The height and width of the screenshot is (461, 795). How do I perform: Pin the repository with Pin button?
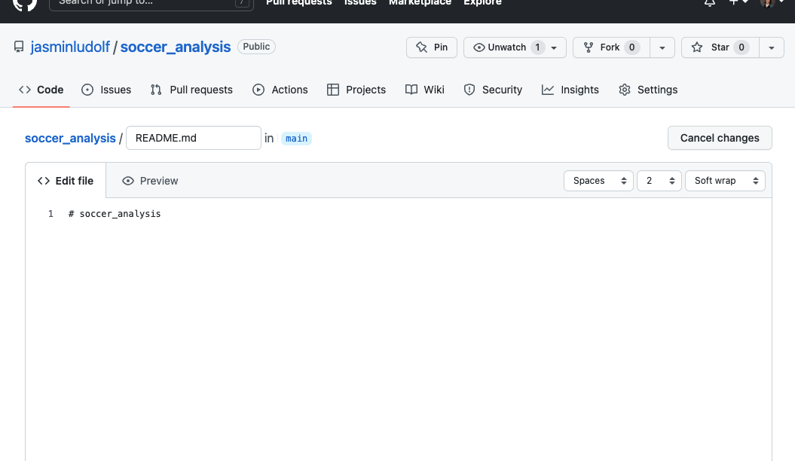tap(432, 47)
